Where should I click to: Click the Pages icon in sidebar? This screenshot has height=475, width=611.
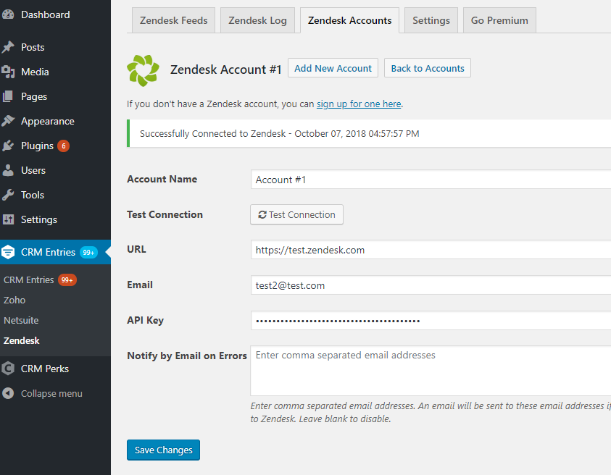tap(7, 96)
